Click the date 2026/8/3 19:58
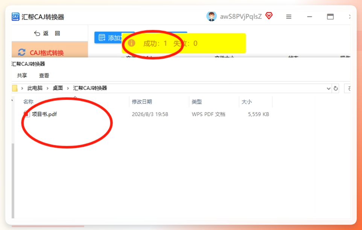The image size is (362, 230). click(150, 114)
